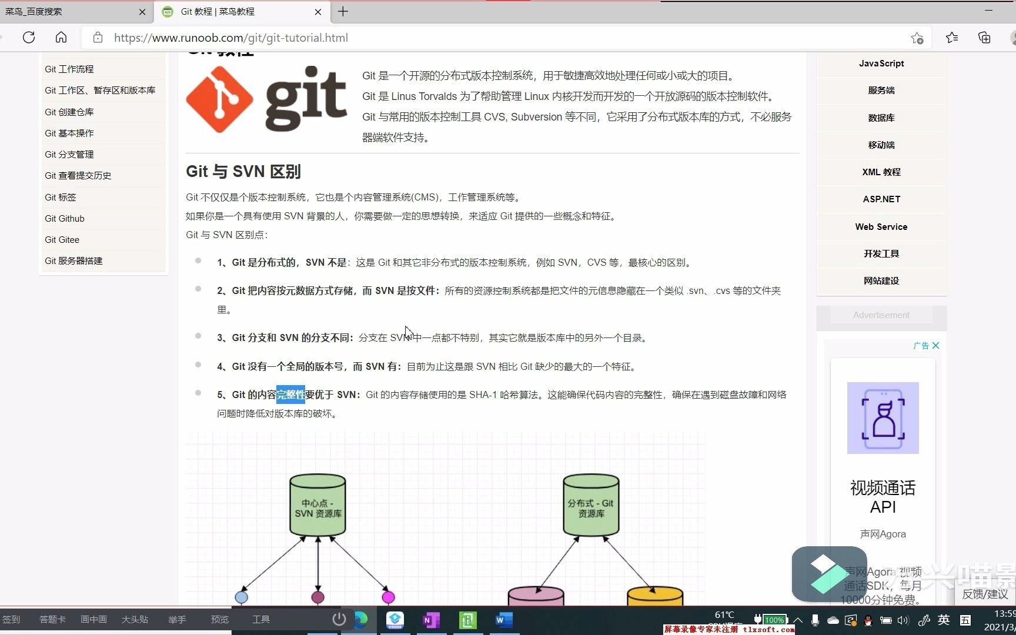Switch input language via 英 indicator
This screenshot has height=635, width=1016.
[944, 620]
